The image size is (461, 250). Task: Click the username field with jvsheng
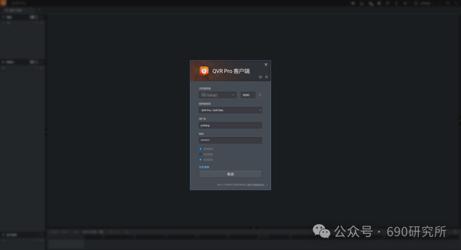230,125
